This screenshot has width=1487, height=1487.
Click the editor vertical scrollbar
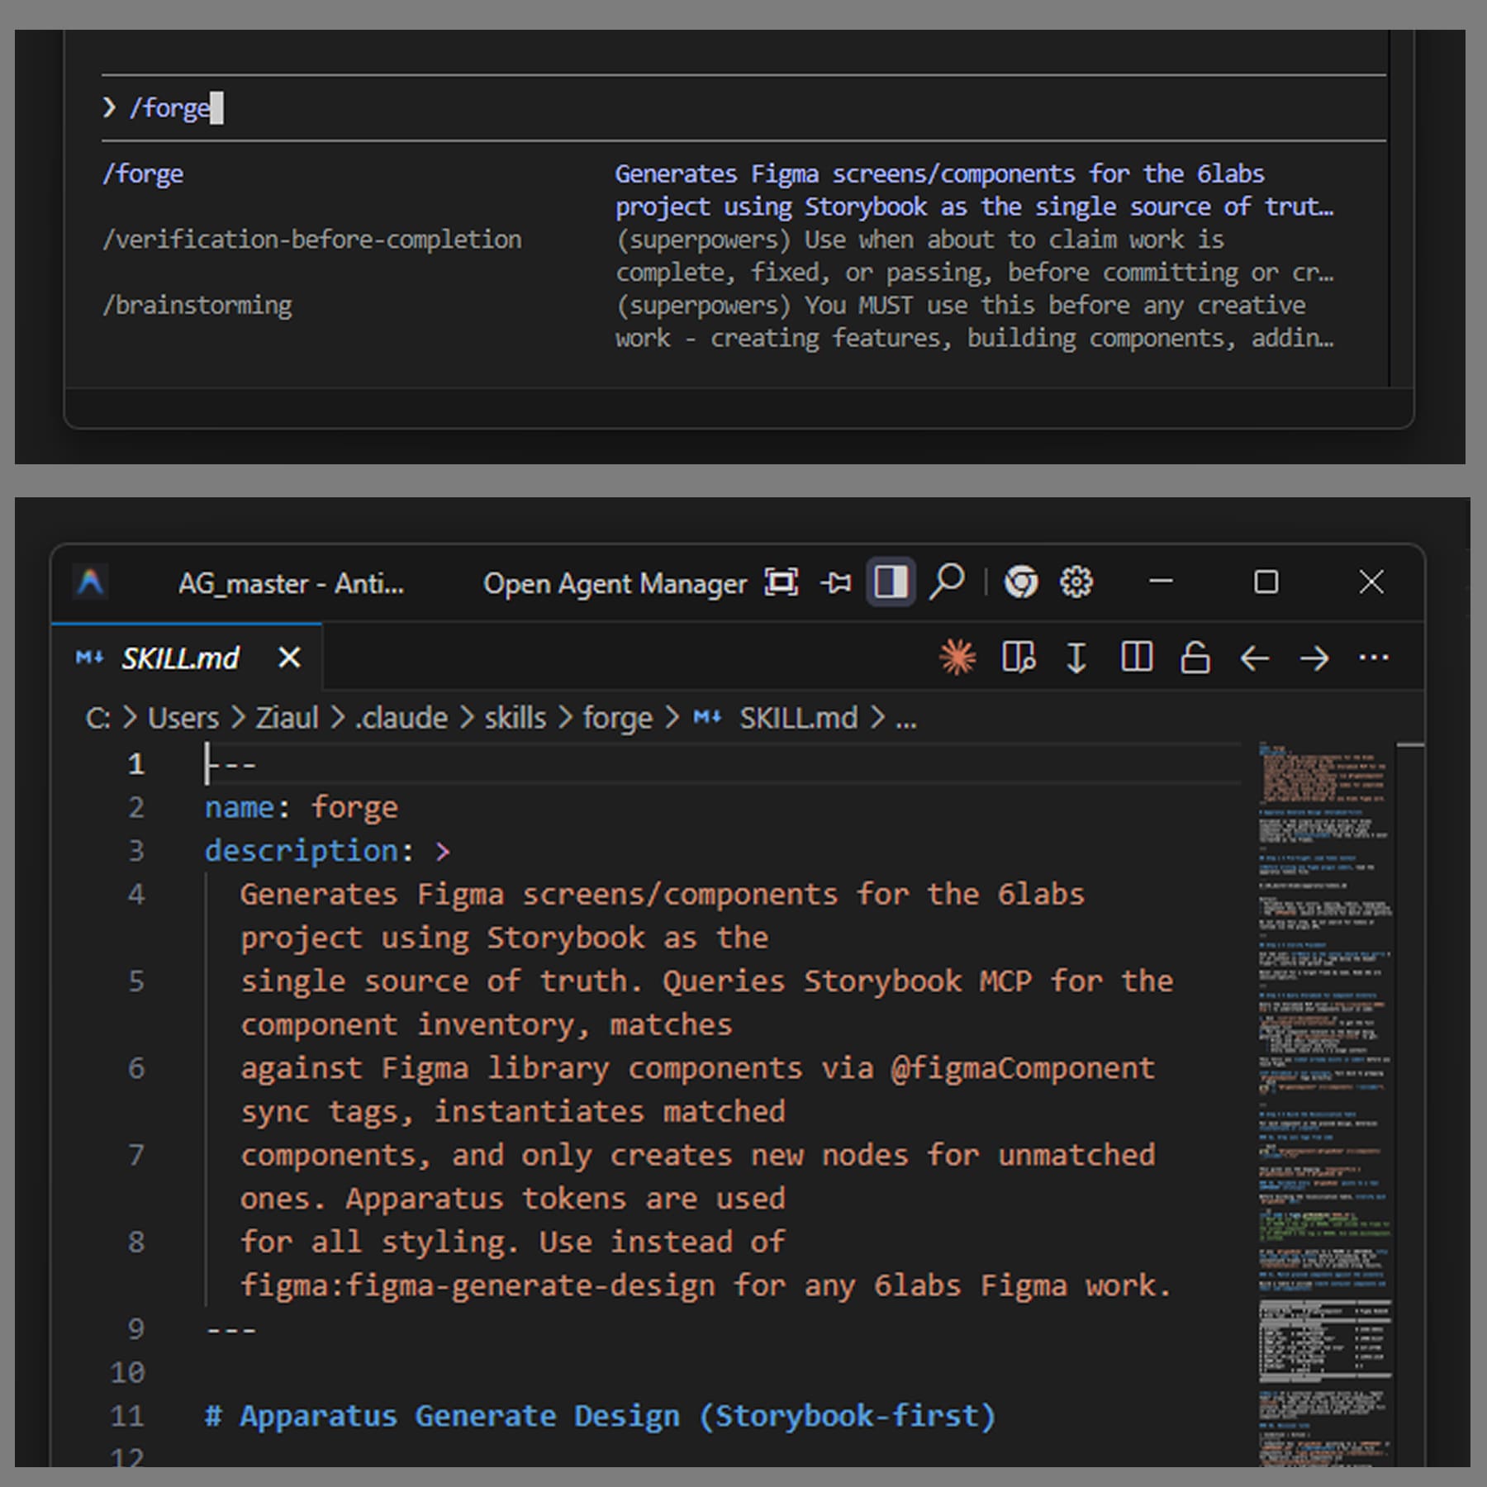[1410, 1105]
